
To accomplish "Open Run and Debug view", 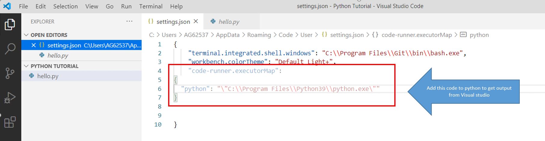I will [x=10, y=97].
